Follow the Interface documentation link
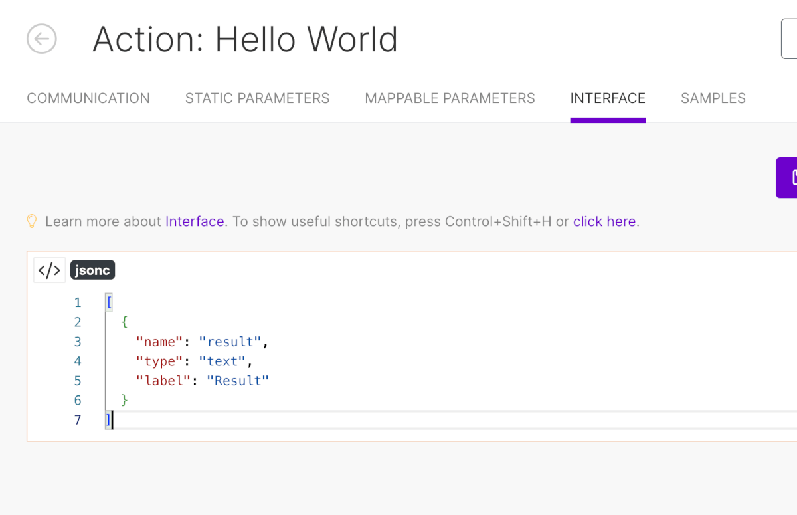Screen dimensions: 797x515 [x=195, y=221]
